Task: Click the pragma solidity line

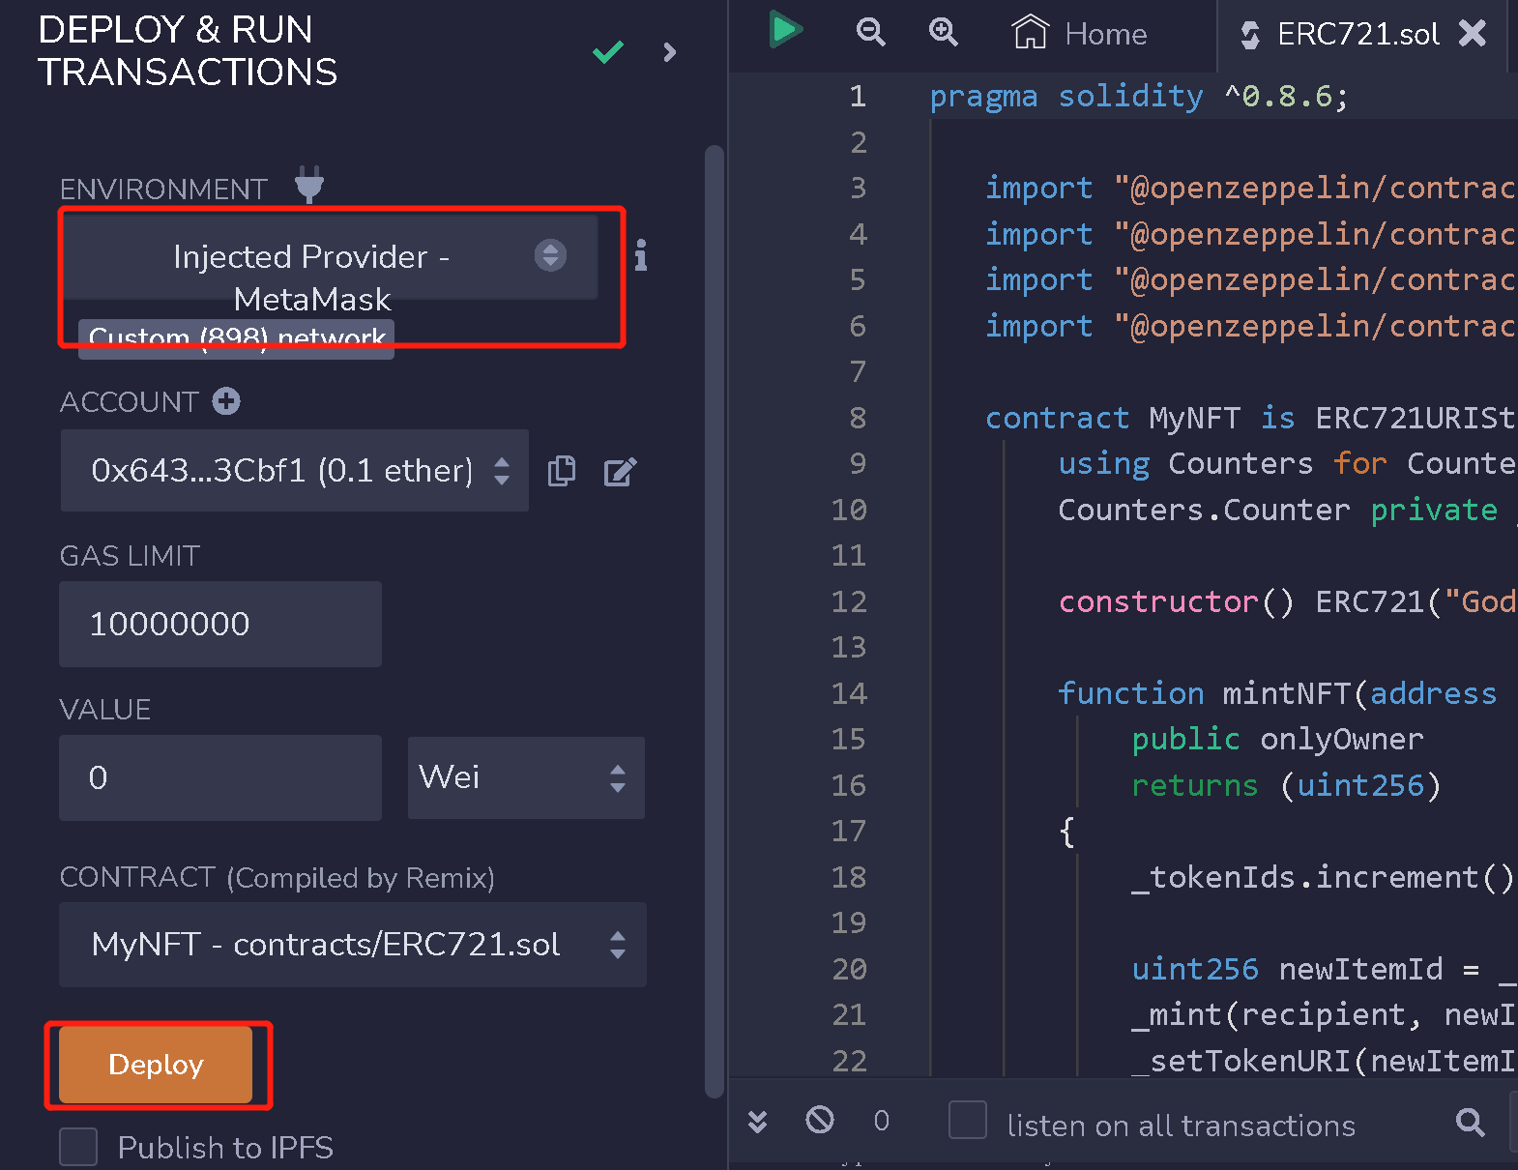Action: [1138, 96]
